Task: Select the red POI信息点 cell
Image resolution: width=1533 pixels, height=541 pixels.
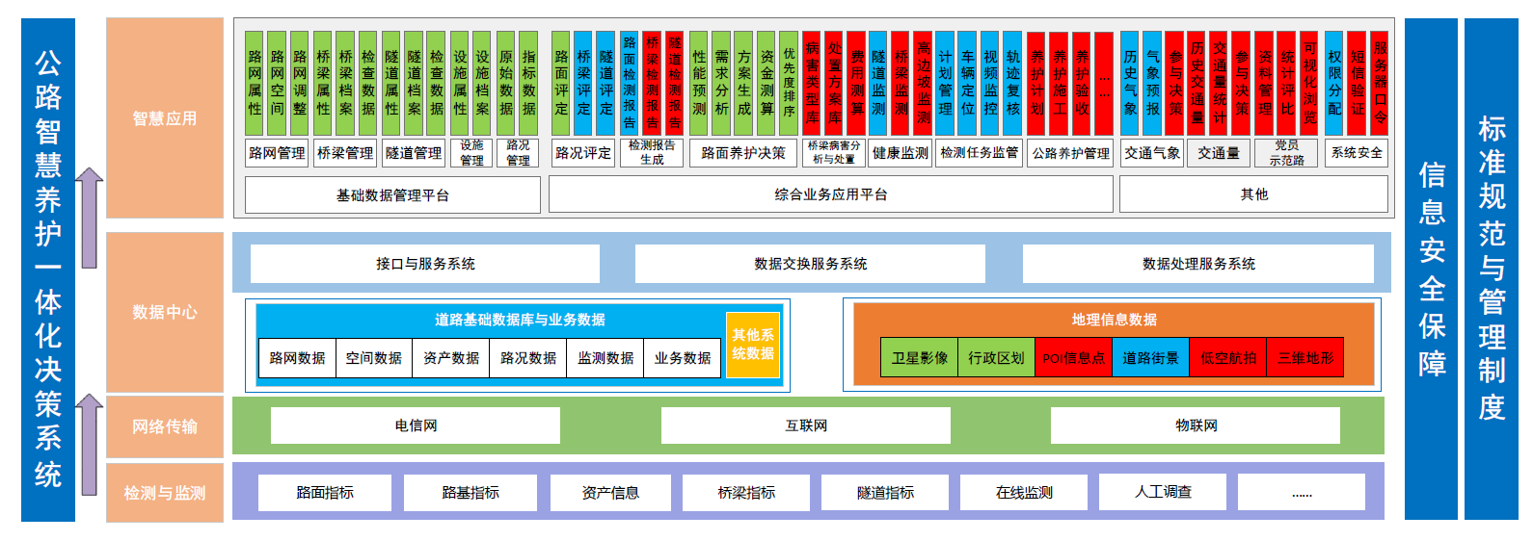Action: (x=1073, y=358)
